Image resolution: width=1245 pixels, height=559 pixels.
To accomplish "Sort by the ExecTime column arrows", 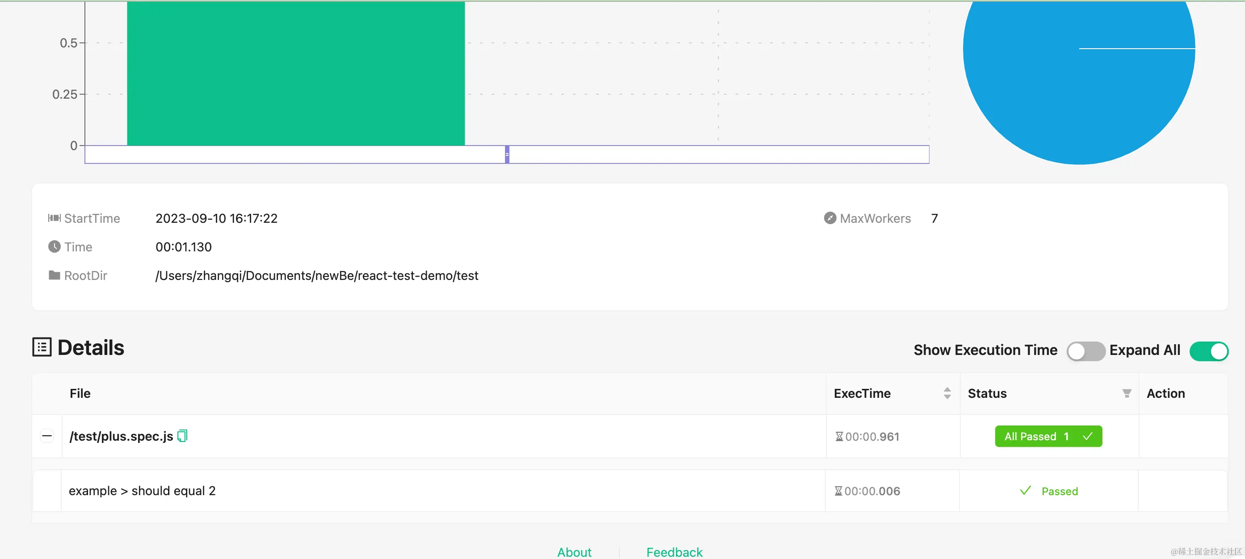I will [947, 393].
